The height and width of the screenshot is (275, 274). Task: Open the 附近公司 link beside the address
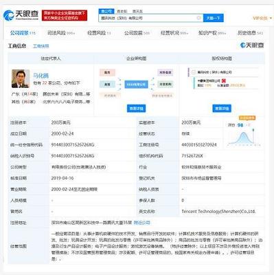tap(142, 223)
